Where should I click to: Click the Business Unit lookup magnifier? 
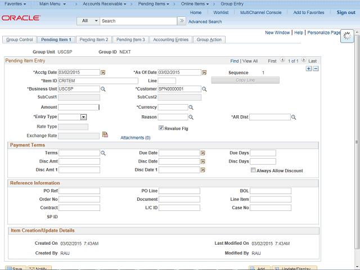[103, 89]
